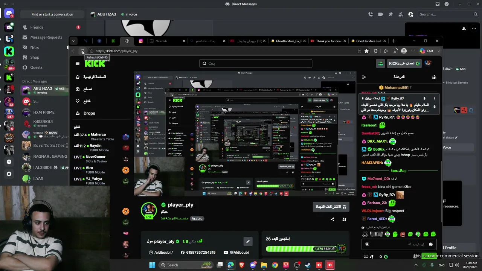Expand the pinned chat message

point(434,107)
